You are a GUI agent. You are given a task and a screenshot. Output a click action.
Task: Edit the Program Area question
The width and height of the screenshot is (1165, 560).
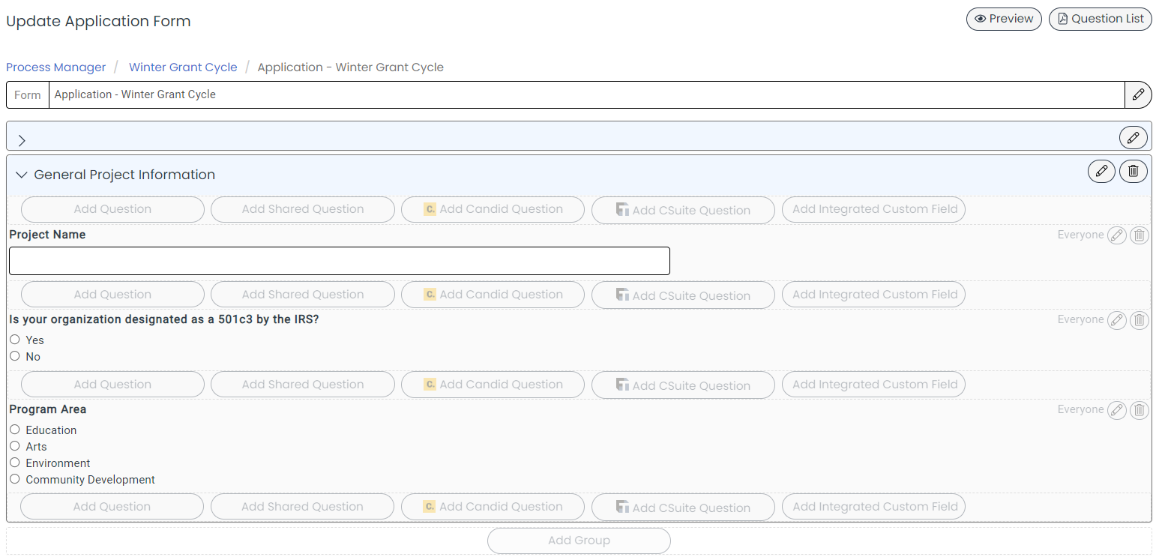1116,410
